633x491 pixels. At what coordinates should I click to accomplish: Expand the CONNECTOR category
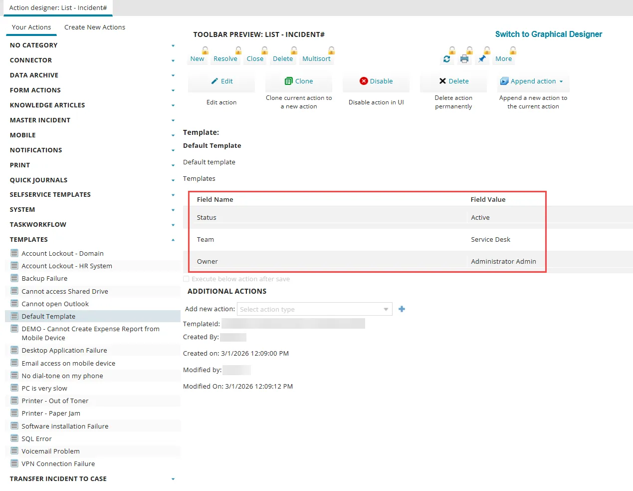click(173, 60)
